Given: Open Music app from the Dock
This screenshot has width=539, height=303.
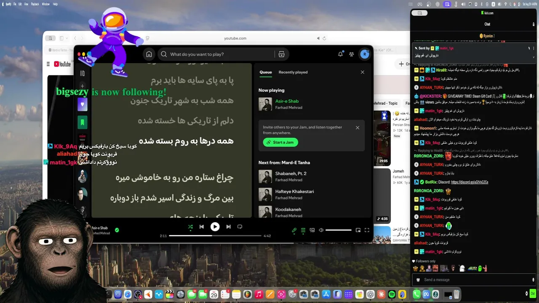Looking at the screenshot, I should click(259, 295).
